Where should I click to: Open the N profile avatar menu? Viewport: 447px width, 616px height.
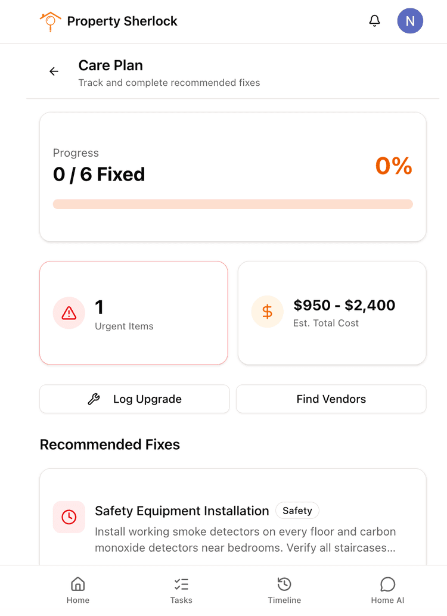(410, 21)
